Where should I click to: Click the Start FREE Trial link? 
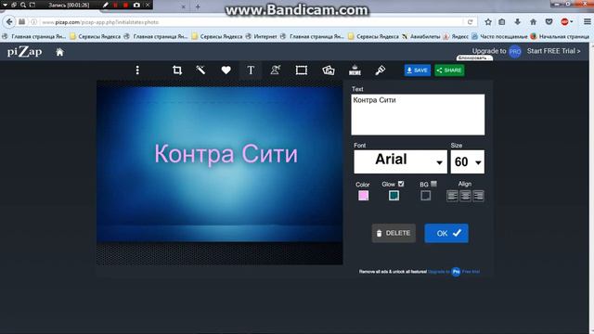553,51
